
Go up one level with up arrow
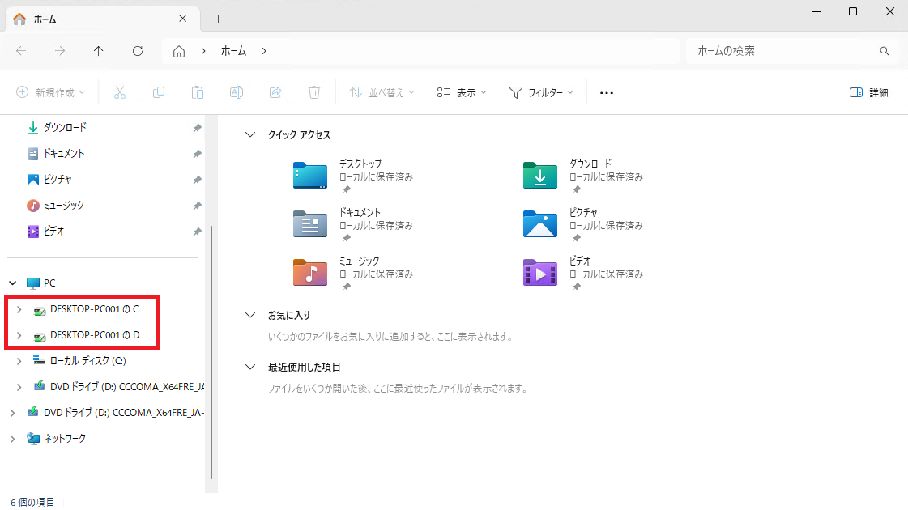(x=99, y=51)
